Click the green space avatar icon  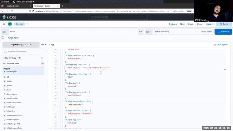[x=10, y=24]
